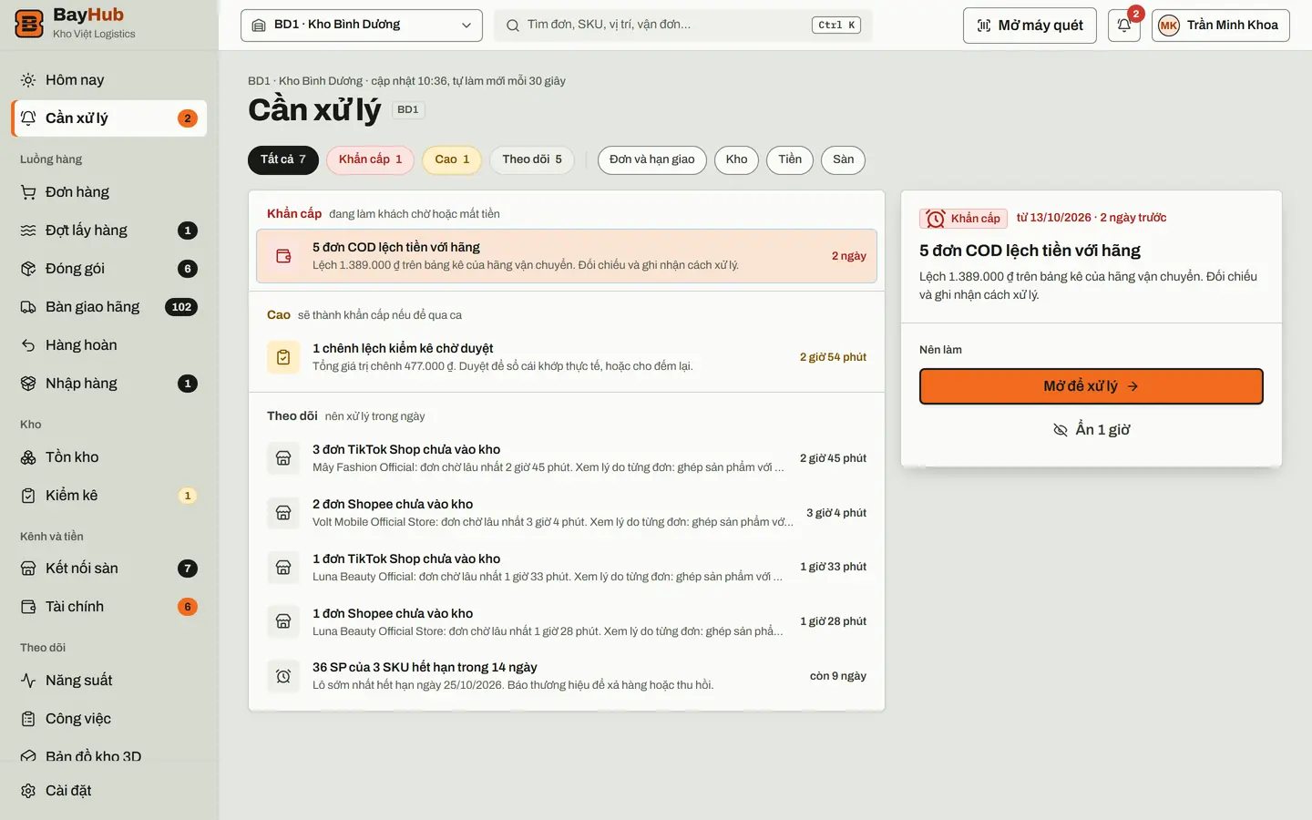Click the Đơn hàng cart icon

(x=28, y=192)
